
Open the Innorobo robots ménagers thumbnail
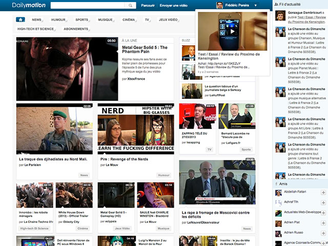click(35, 195)
